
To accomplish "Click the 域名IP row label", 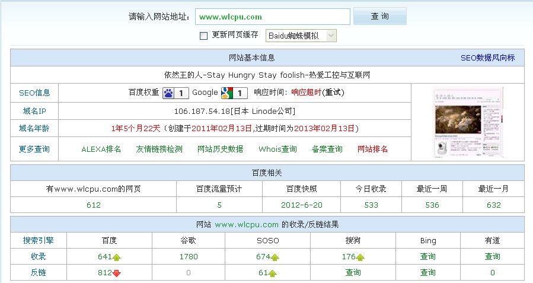I will click(34, 111).
